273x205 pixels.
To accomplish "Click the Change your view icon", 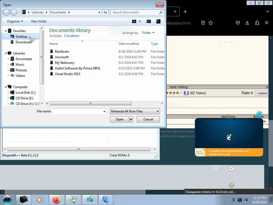I will pos(134,21).
